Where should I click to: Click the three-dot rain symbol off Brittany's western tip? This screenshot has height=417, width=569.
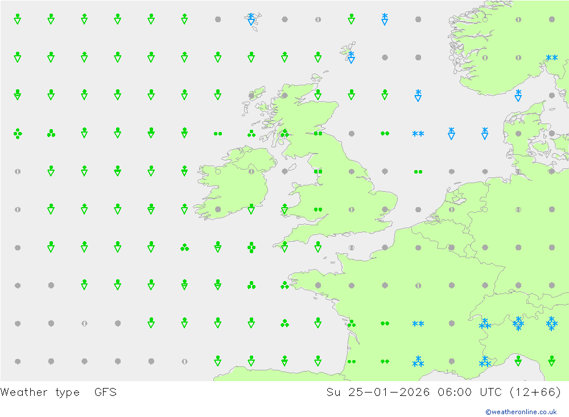(284, 286)
